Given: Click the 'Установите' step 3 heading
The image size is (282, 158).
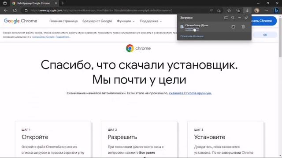Looking at the screenshot, I should (x=210, y=137).
